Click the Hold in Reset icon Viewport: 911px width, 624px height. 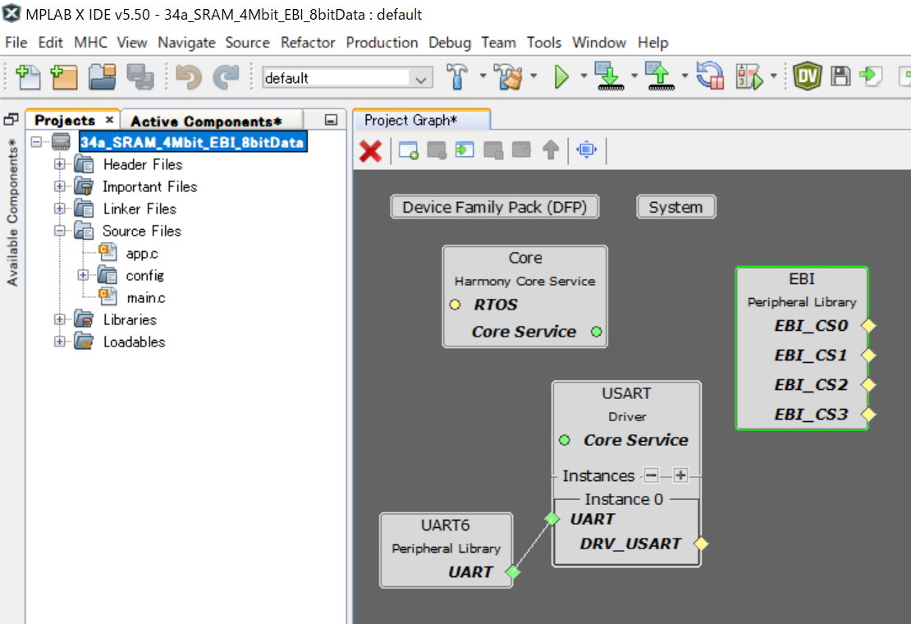[710, 76]
